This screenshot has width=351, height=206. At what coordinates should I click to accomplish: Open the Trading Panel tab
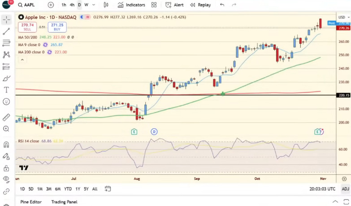[64, 202]
